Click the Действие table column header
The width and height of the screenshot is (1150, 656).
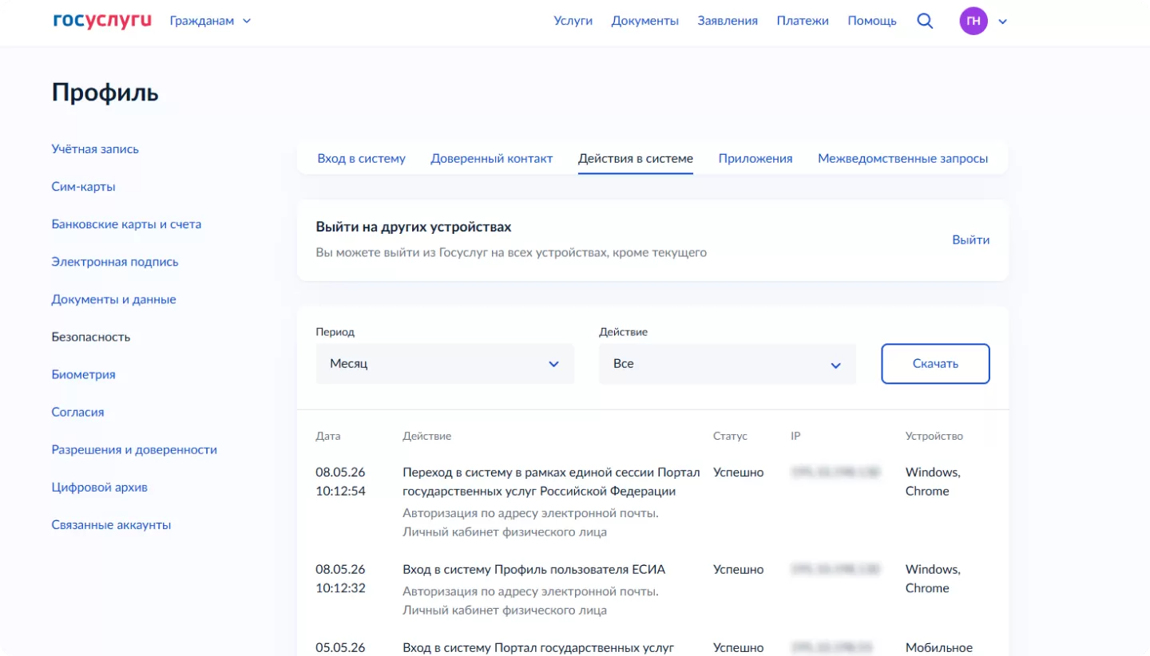(427, 437)
